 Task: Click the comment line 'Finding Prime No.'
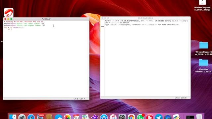tap(24, 21)
